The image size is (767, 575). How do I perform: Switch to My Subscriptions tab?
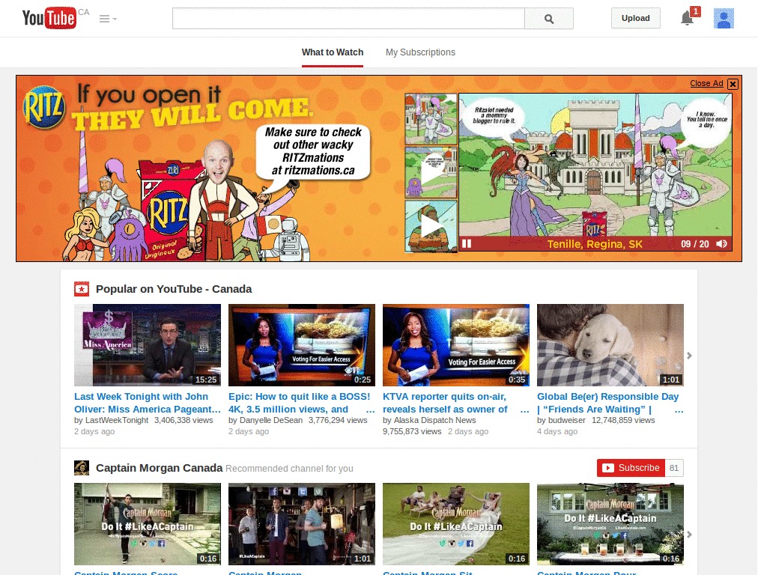(420, 52)
